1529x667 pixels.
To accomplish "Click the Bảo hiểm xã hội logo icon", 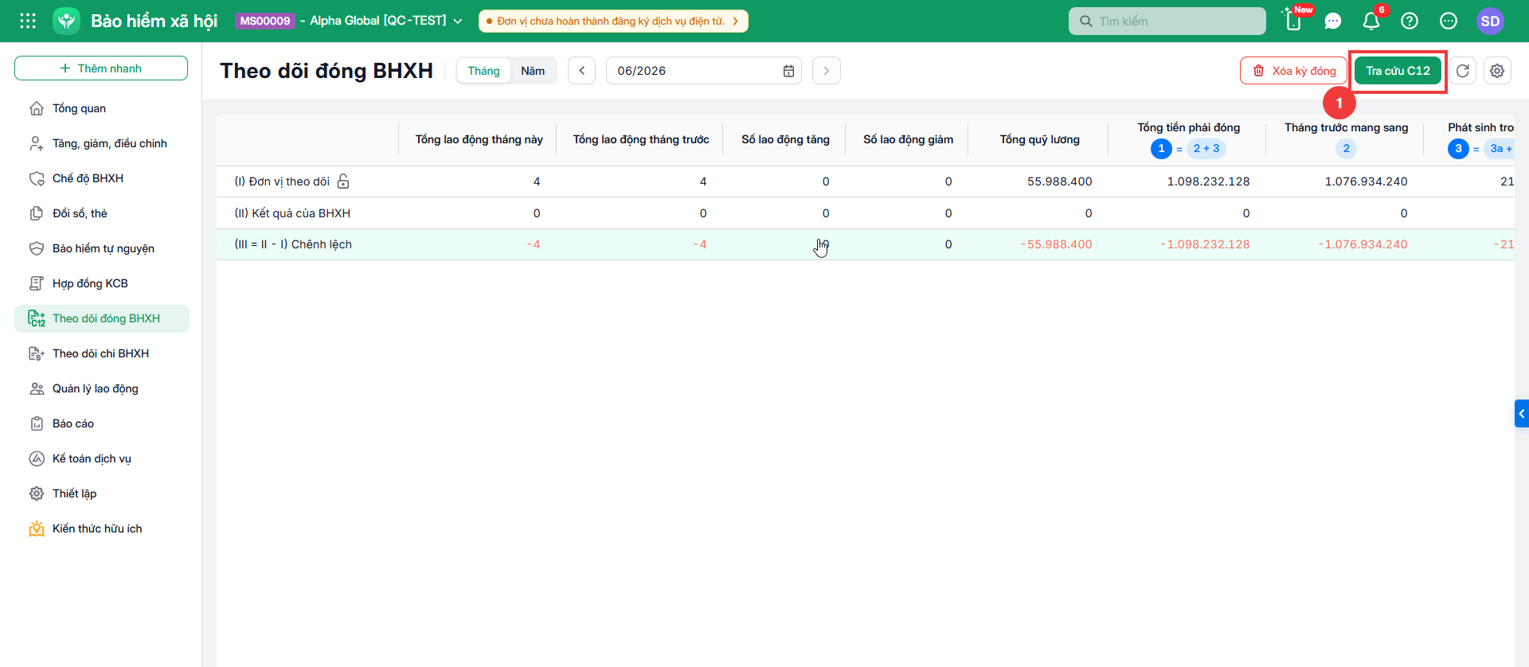I will (x=67, y=21).
